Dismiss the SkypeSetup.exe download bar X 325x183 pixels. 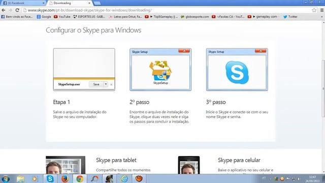(x=111, y=84)
